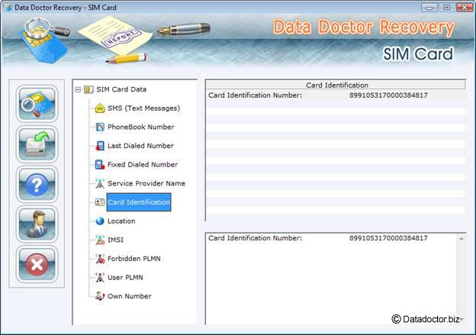This screenshot has width=476, height=335.
Task: Click the Fixed Dialed Number icon
Action: click(100, 165)
